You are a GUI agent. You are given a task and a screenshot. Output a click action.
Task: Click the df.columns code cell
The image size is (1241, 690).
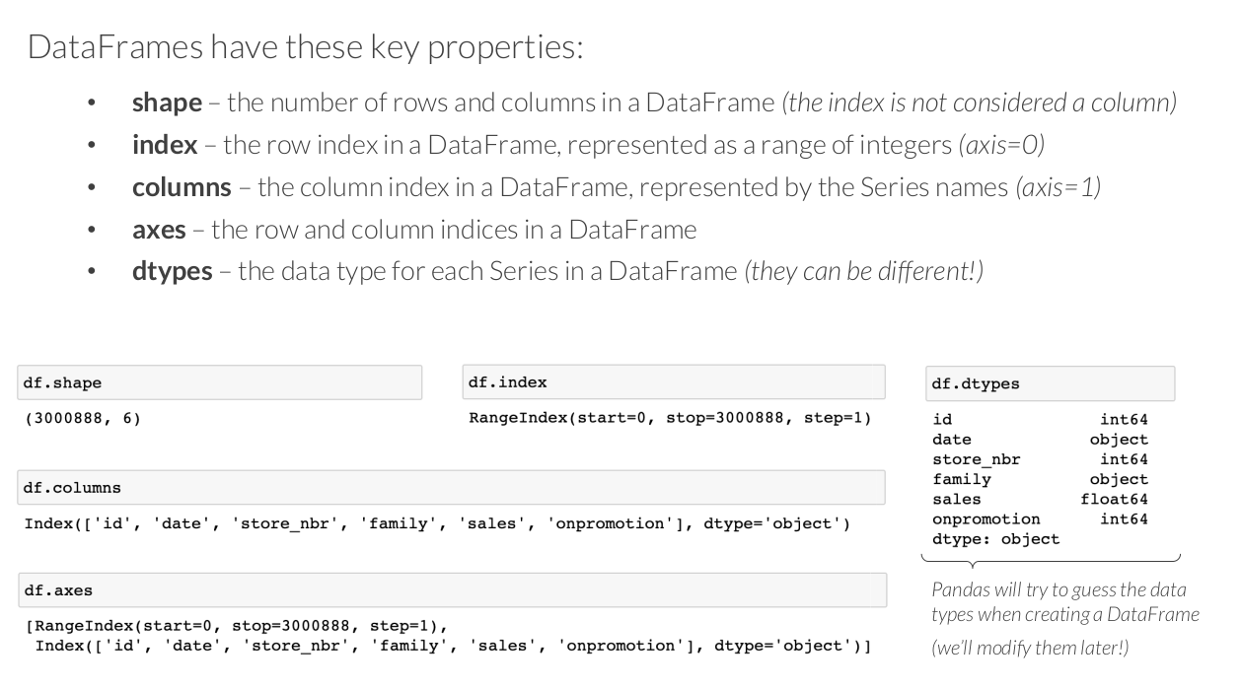point(452,487)
